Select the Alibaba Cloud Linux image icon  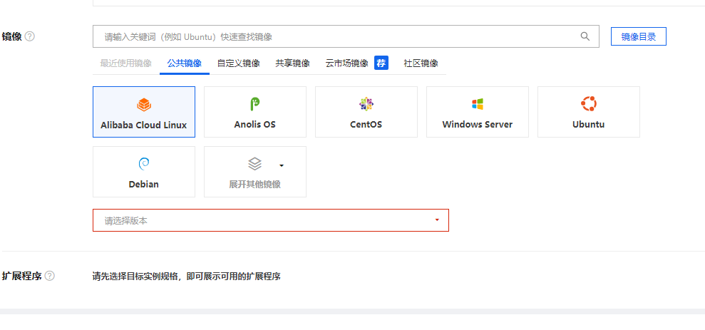(144, 105)
